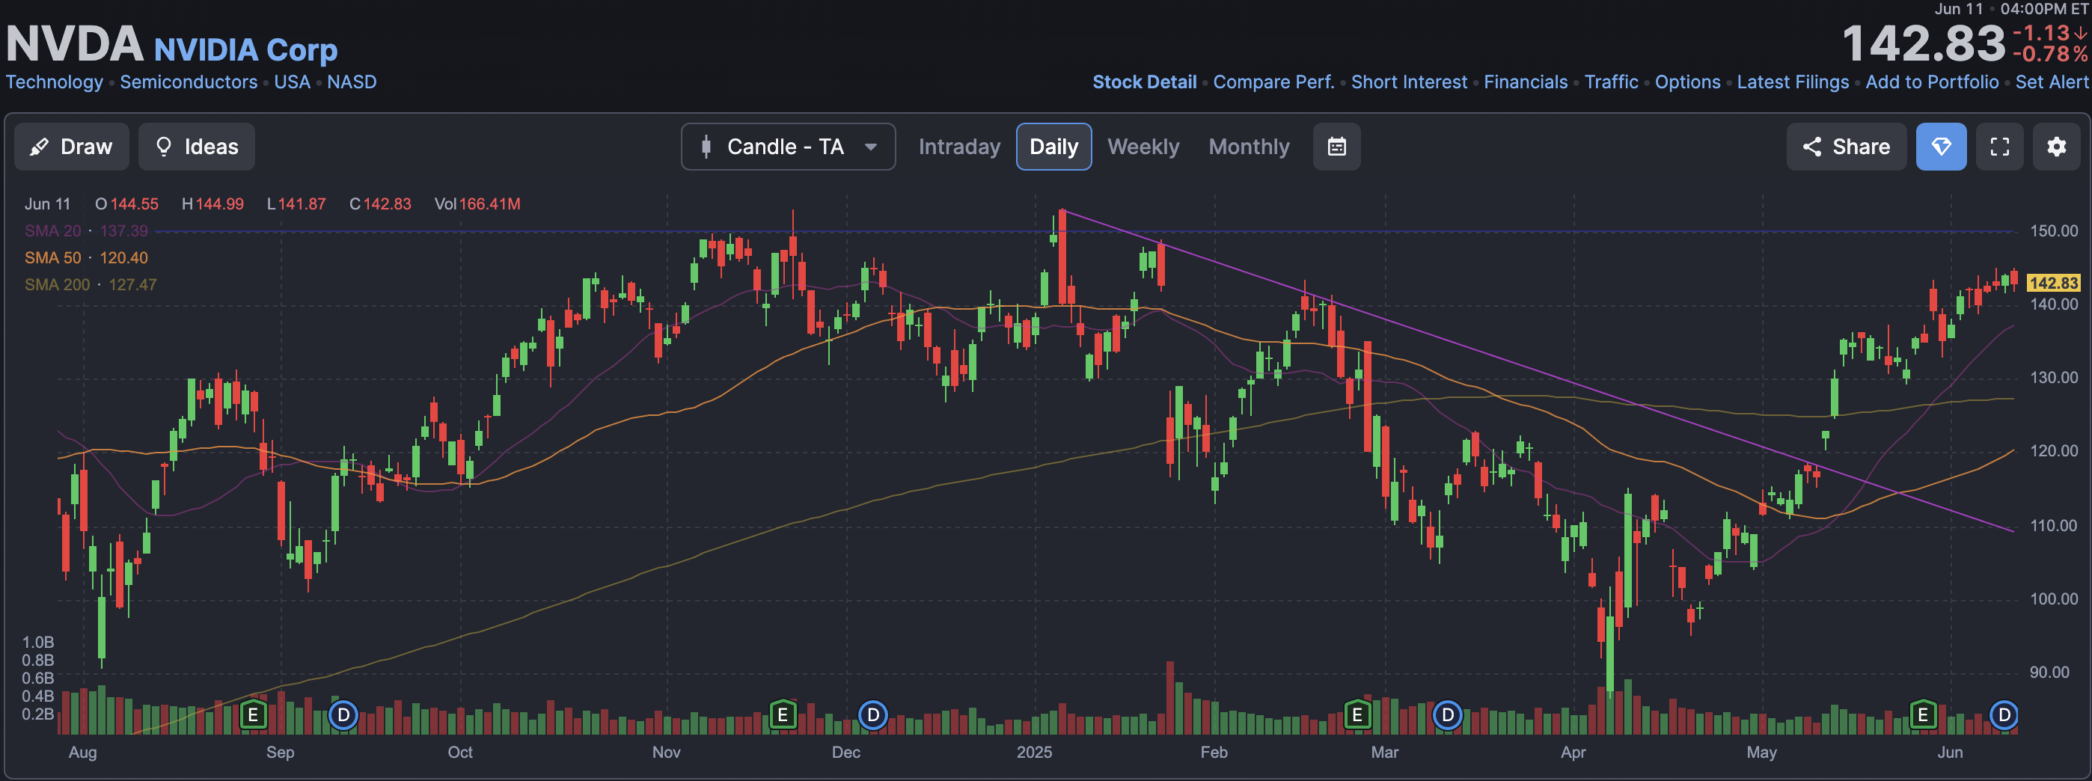Click the Share button

tap(1846, 147)
